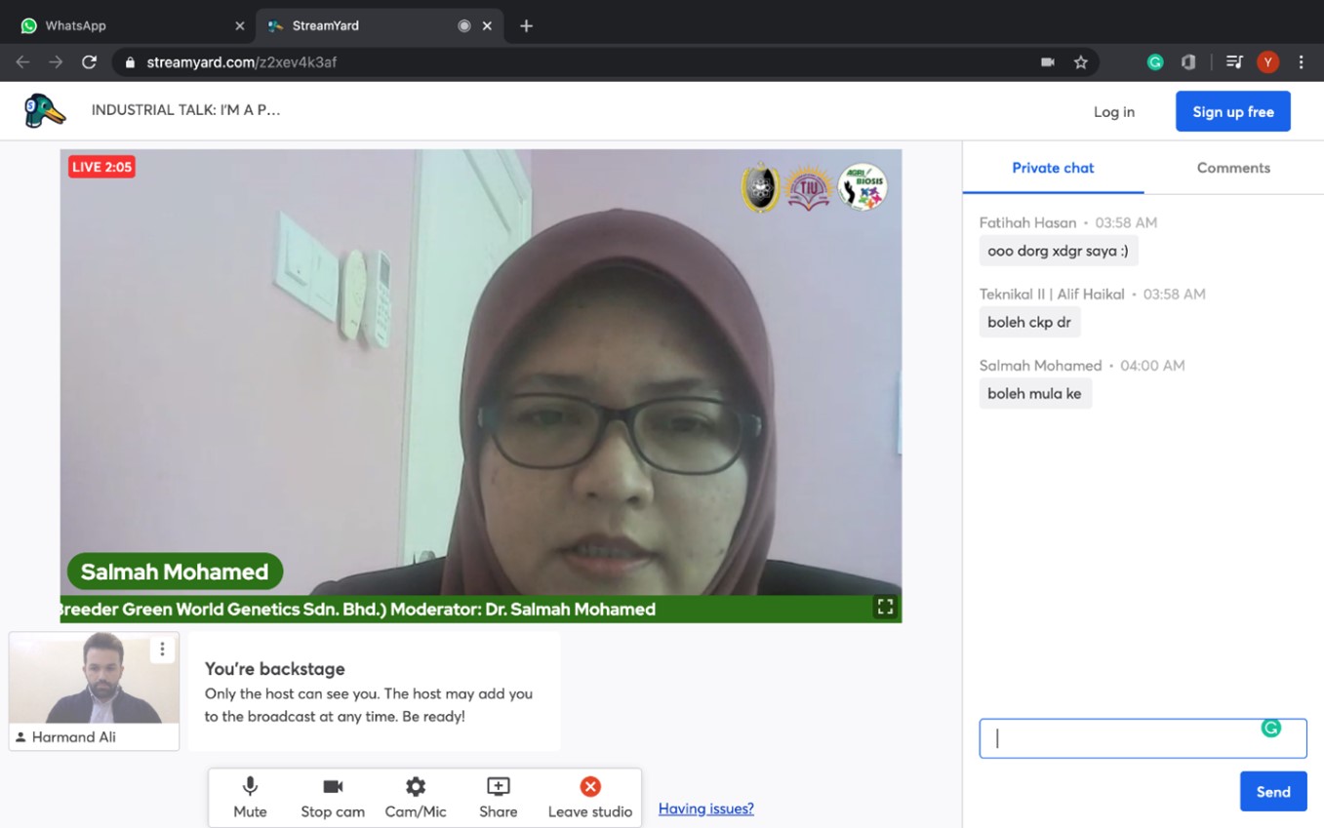This screenshot has width=1324, height=828.
Task: Open Cam/Mic settings gear
Action: click(x=416, y=797)
